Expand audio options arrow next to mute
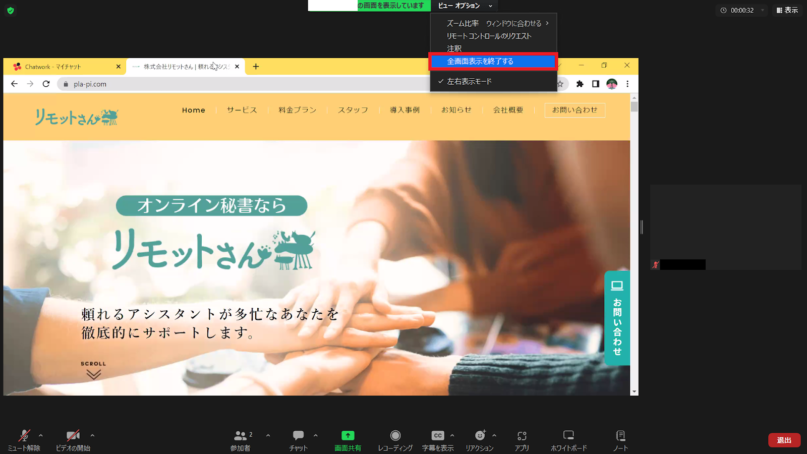Viewport: 807px width, 454px height. coord(41,435)
